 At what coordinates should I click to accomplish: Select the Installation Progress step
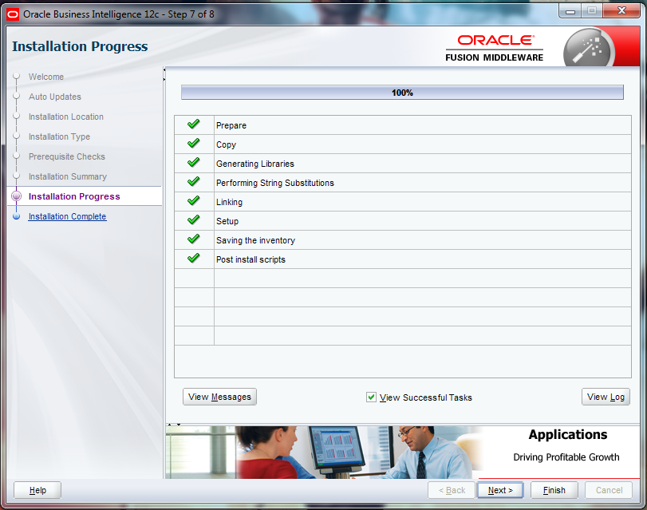click(74, 196)
